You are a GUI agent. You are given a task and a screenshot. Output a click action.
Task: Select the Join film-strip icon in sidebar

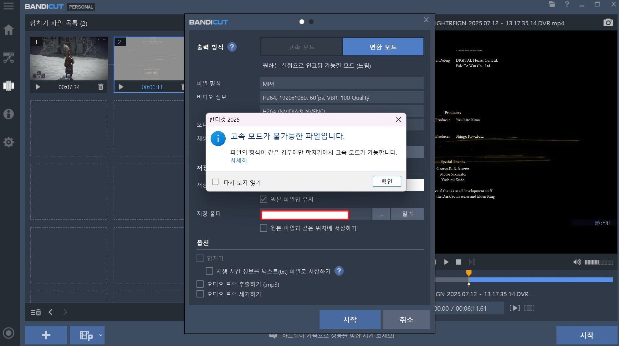point(8,86)
